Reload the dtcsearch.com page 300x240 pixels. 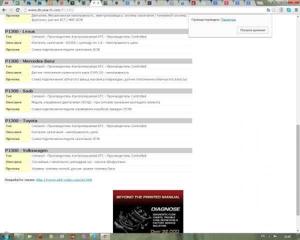[17, 10]
